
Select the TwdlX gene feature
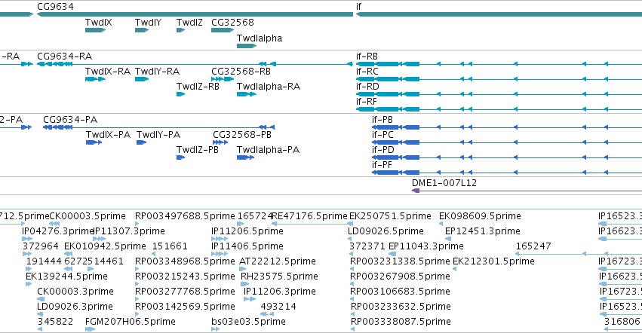pyautogui.click(x=95, y=30)
